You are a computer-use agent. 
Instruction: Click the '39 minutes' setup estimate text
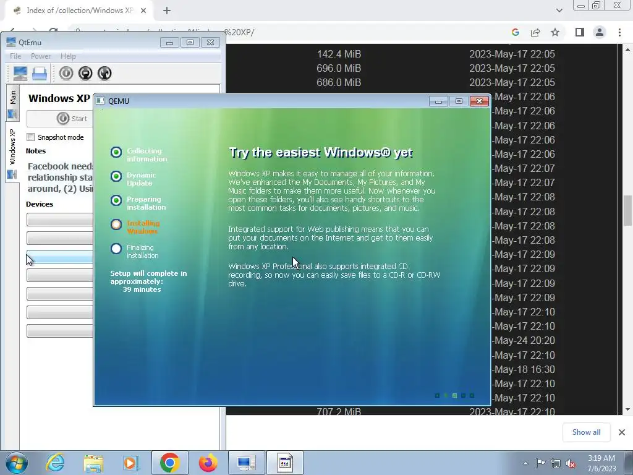tap(142, 289)
